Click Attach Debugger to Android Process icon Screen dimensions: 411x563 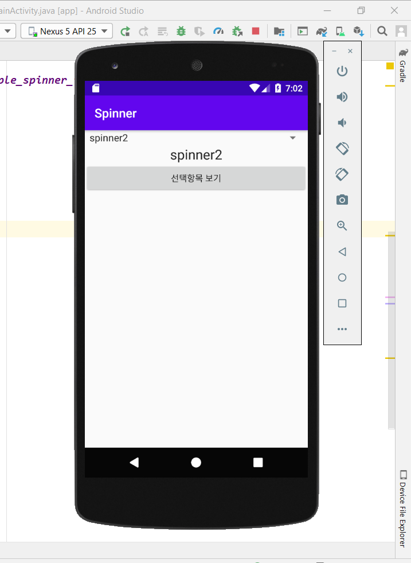point(237,32)
